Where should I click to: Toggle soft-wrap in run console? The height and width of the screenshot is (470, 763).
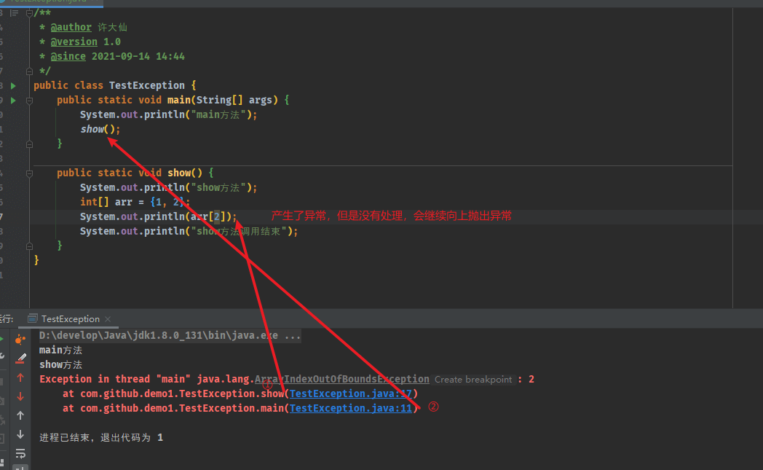point(20,453)
